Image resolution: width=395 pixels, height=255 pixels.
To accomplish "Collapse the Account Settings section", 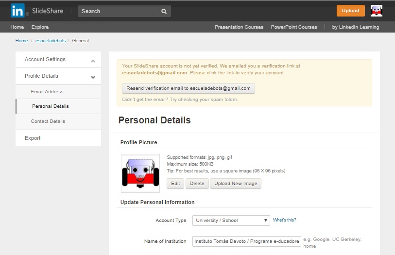I will [x=93, y=61].
